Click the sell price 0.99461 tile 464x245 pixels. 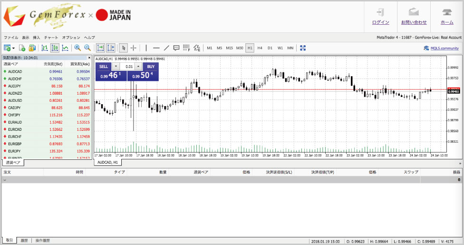111,76
